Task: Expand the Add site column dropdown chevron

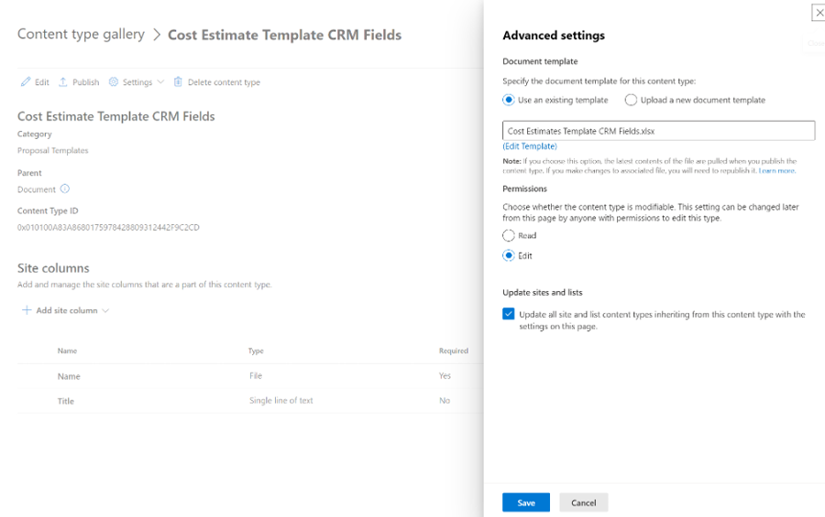Action: tap(105, 310)
